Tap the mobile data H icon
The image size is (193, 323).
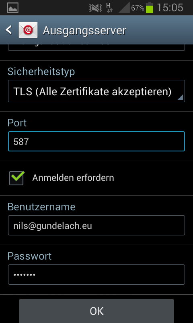tap(109, 8)
